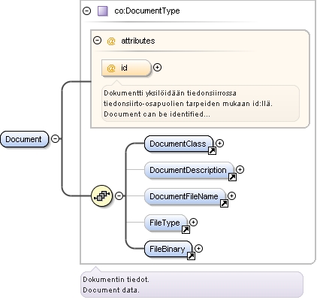Click the reference arrow on FileBinary
317x300 pixels.
point(191,256)
